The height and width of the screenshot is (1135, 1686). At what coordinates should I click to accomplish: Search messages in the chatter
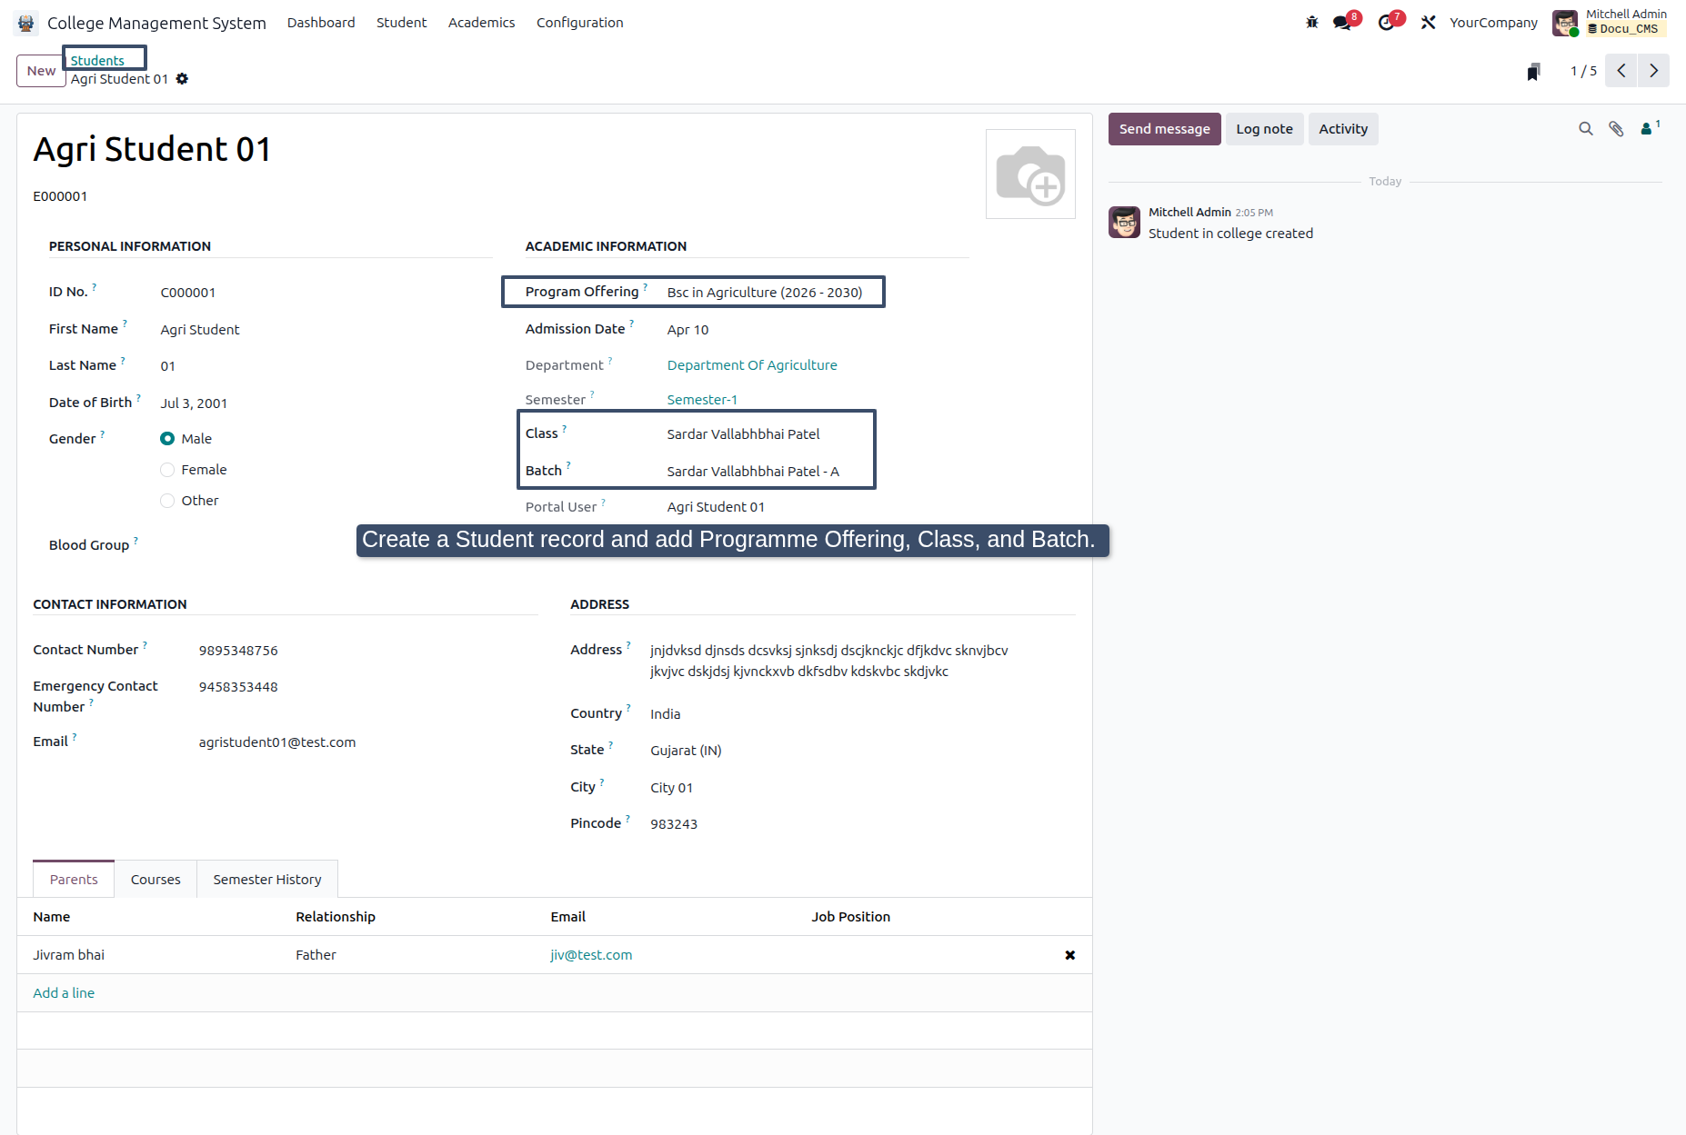pos(1586,129)
